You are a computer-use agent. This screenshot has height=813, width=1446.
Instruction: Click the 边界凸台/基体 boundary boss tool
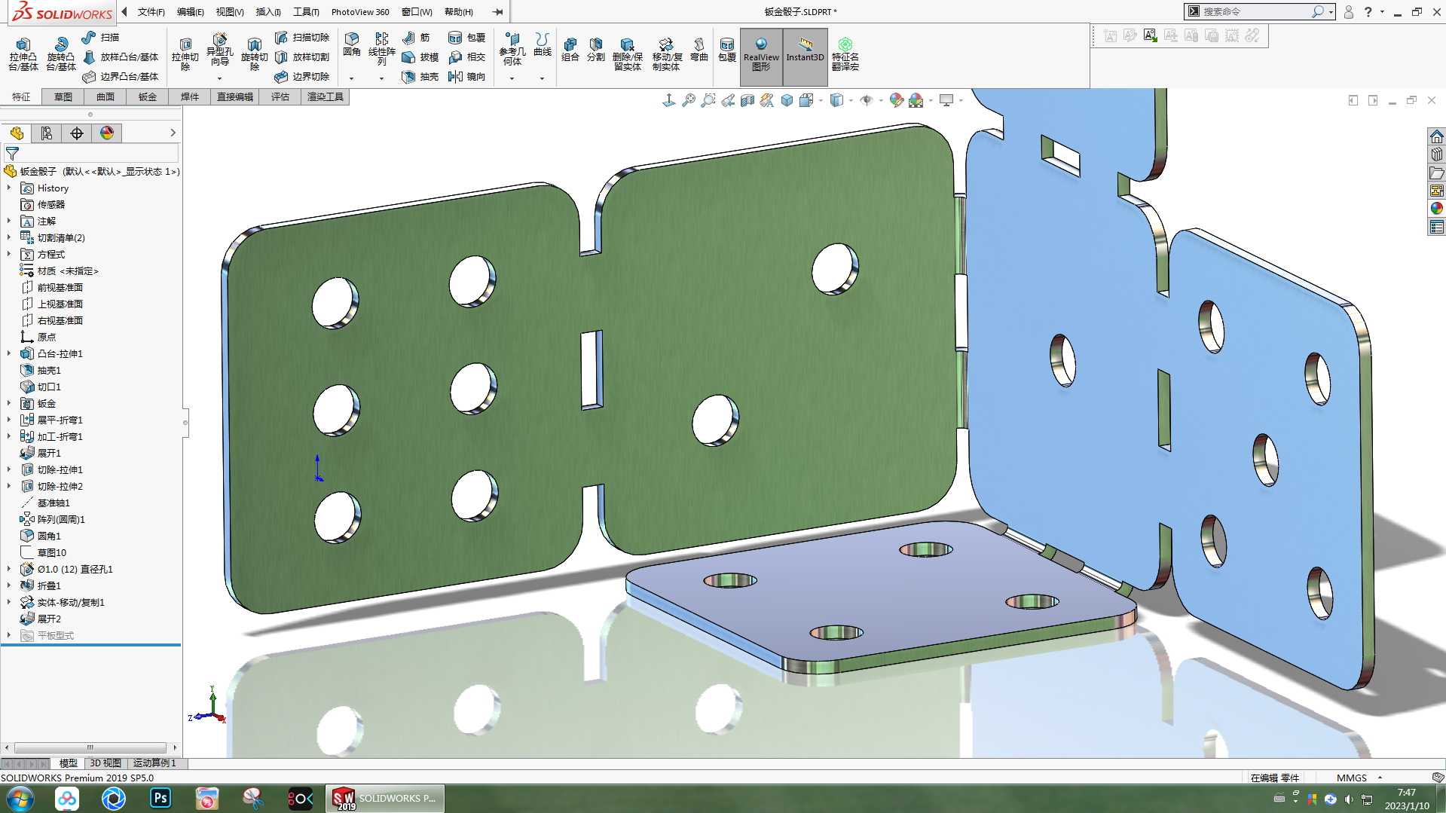(121, 76)
